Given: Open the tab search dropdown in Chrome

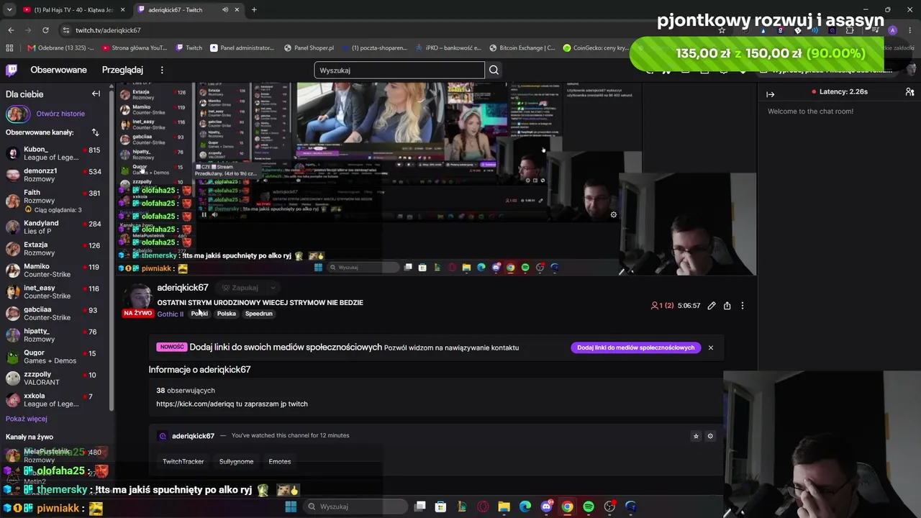Looking at the screenshot, I should tap(9, 10).
